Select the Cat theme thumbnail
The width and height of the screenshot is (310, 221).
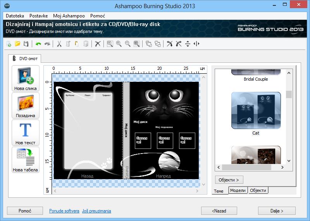point(256,110)
